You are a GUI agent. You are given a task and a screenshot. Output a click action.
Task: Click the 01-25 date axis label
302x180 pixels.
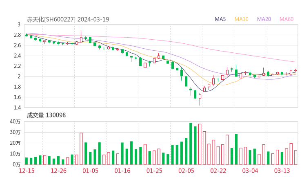click(154, 171)
